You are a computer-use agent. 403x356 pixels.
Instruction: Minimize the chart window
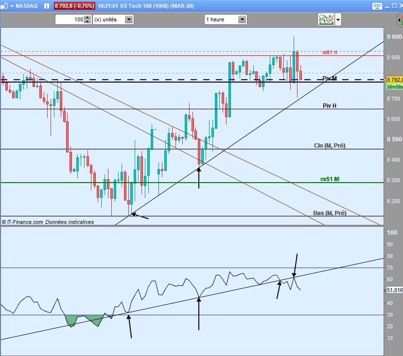[x=387, y=6]
